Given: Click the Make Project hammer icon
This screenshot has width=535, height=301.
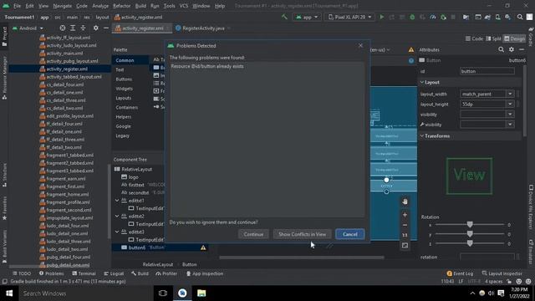Looking at the screenshot, I should pyautogui.click(x=284, y=17).
